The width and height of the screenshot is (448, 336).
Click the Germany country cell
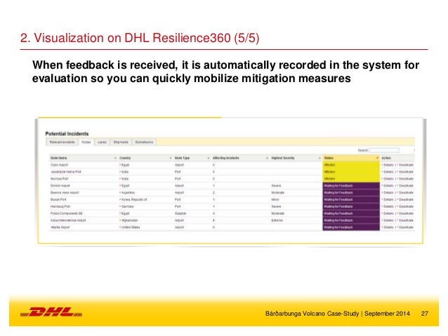(x=127, y=206)
